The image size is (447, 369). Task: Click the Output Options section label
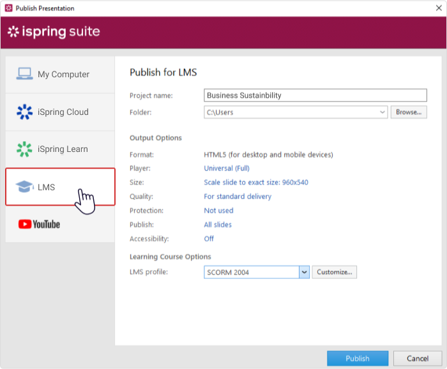156,138
